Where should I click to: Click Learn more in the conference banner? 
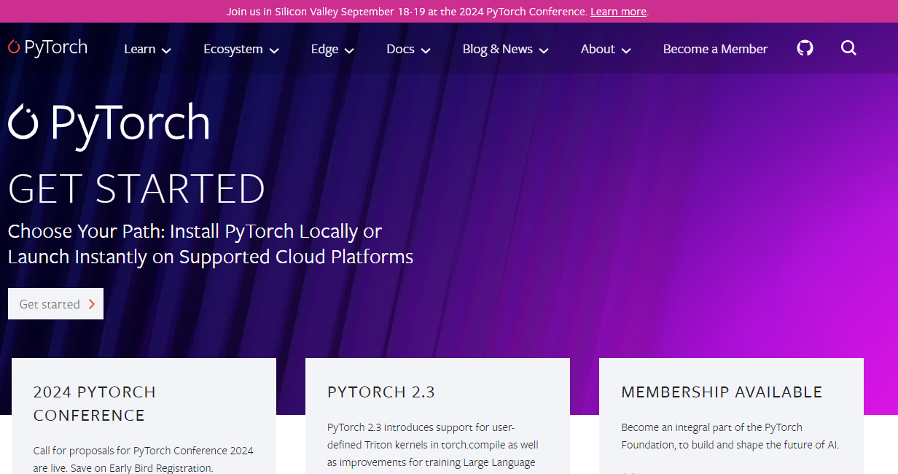pyautogui.click(x=618, y=12)
